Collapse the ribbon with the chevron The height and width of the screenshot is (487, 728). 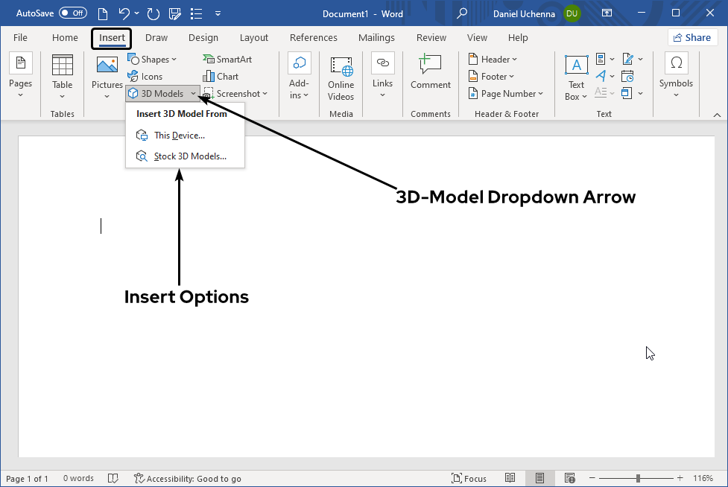[x=717, y=115]
